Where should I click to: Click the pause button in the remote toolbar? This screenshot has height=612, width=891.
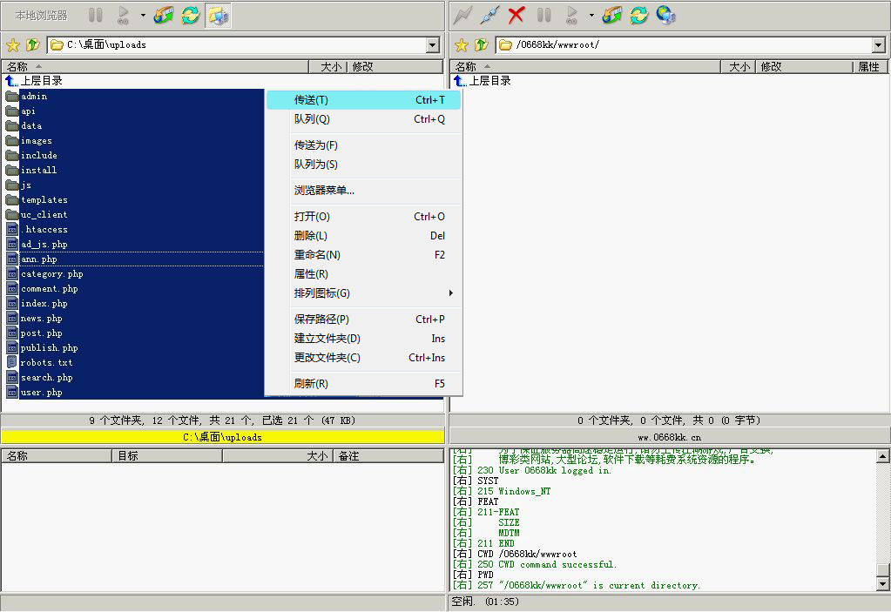click(x=543, y=16)
